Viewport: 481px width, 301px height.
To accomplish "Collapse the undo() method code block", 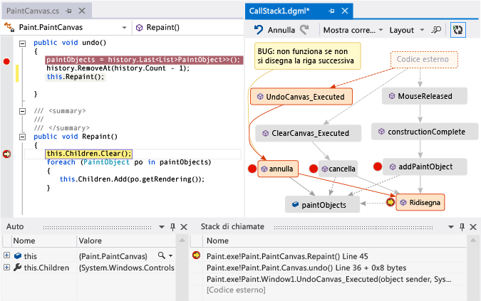I will tap(22, 43).
